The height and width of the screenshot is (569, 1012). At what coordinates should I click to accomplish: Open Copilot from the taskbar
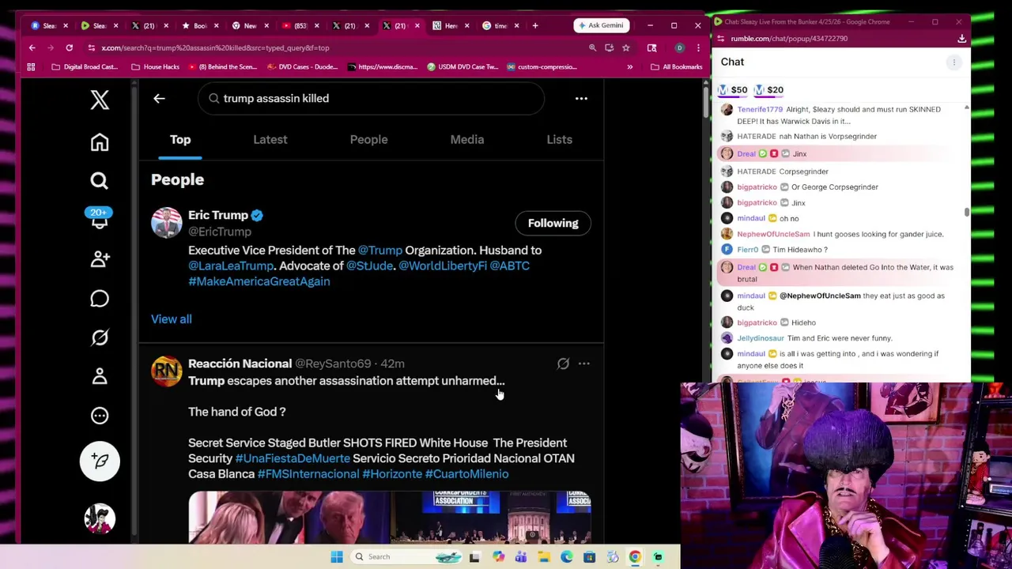pos(498,556)
